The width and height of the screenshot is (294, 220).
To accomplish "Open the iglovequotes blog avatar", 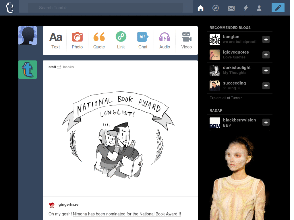I will pos(215,55).
